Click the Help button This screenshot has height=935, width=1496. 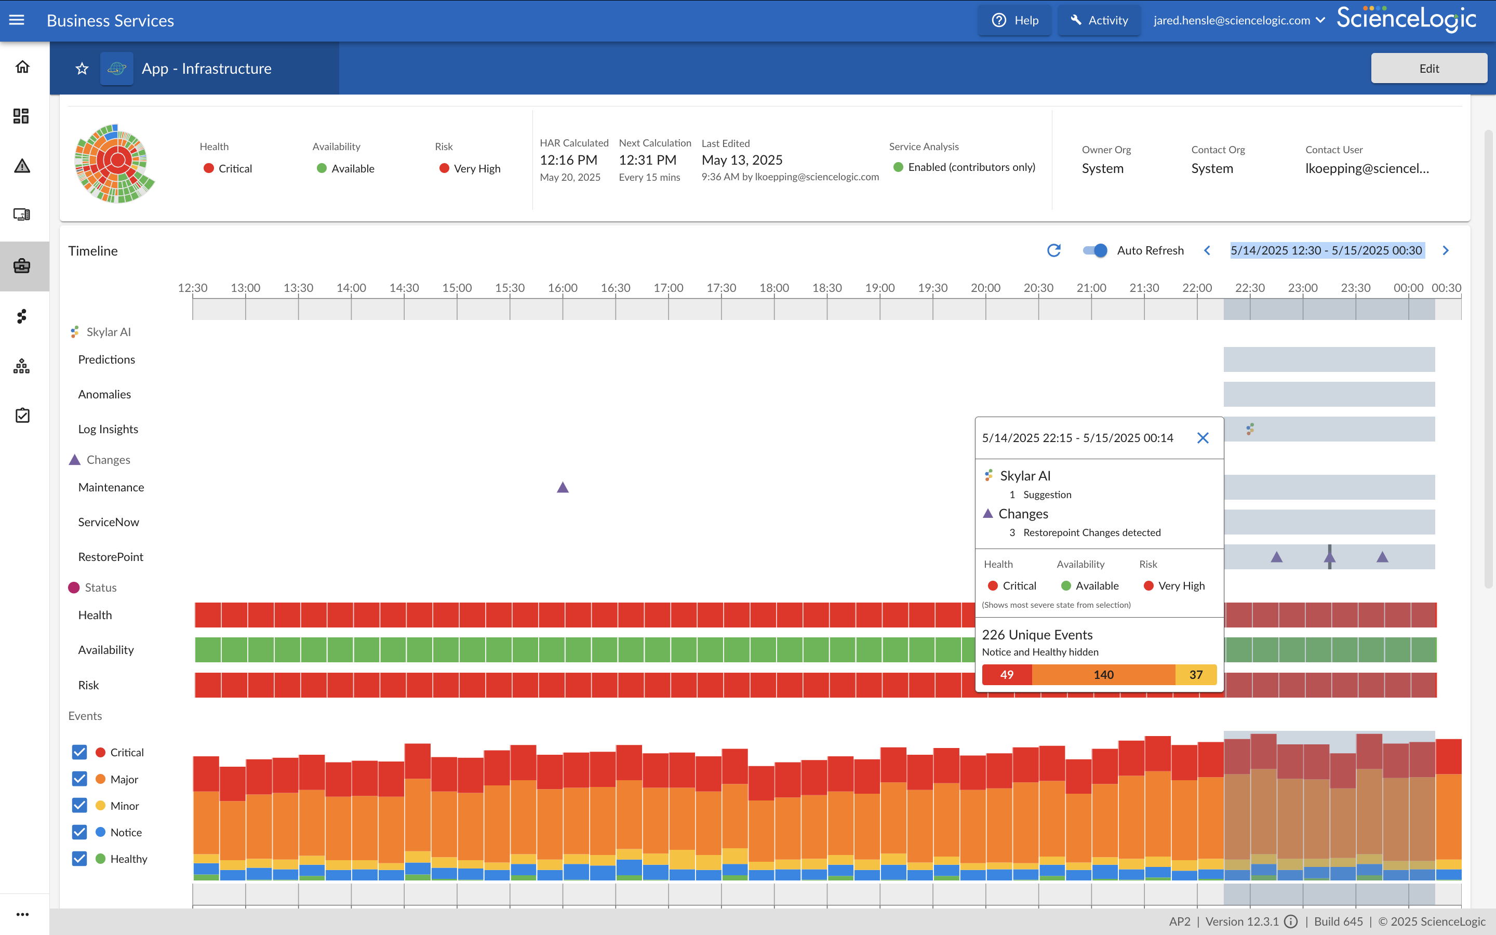click(x=1014, y=20)
